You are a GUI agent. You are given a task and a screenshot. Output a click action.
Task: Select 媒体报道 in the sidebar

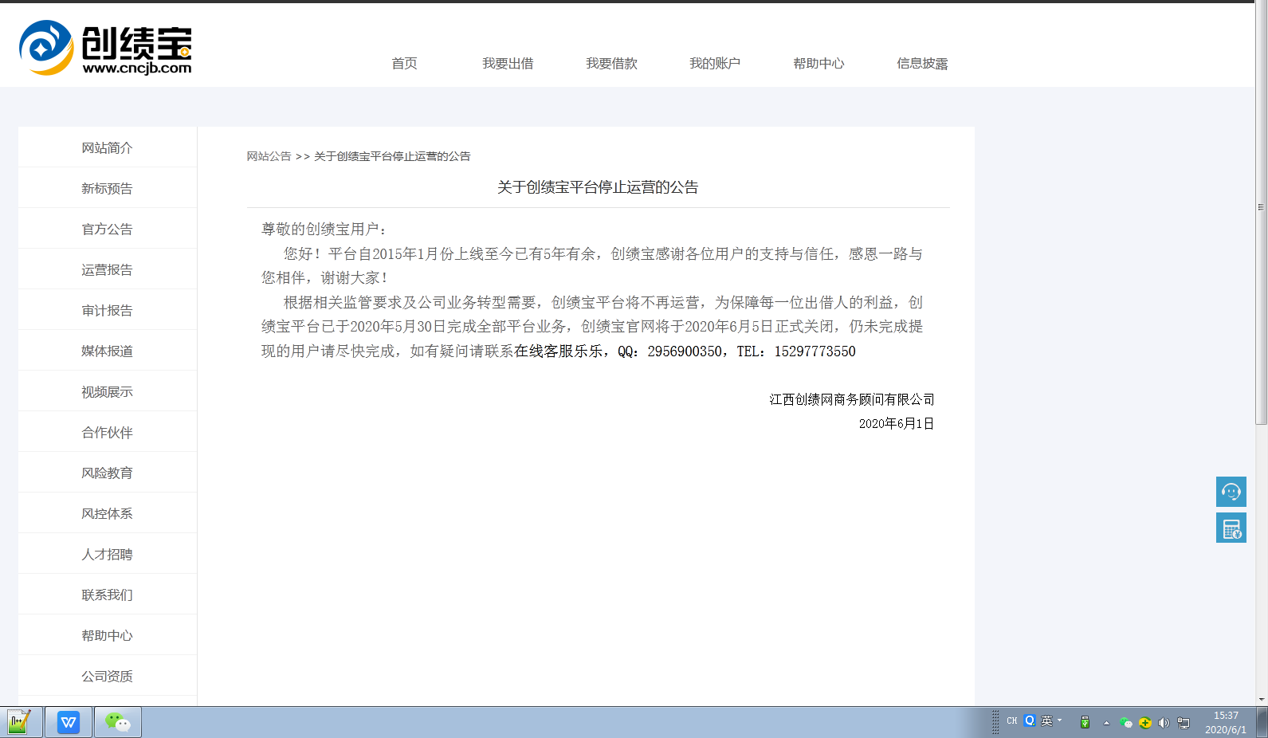pyautogui.click(x=108, y=351)
